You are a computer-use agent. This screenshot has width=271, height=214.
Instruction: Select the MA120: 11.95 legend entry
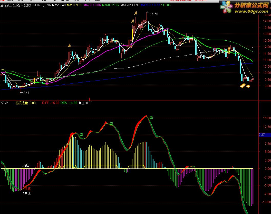(130, 5)
